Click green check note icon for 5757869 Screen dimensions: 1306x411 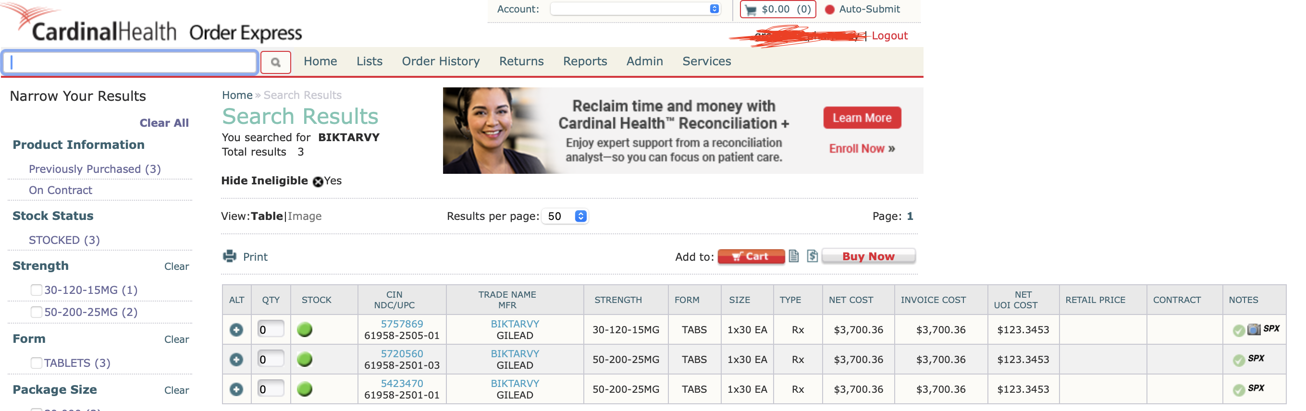[1239, 331]
